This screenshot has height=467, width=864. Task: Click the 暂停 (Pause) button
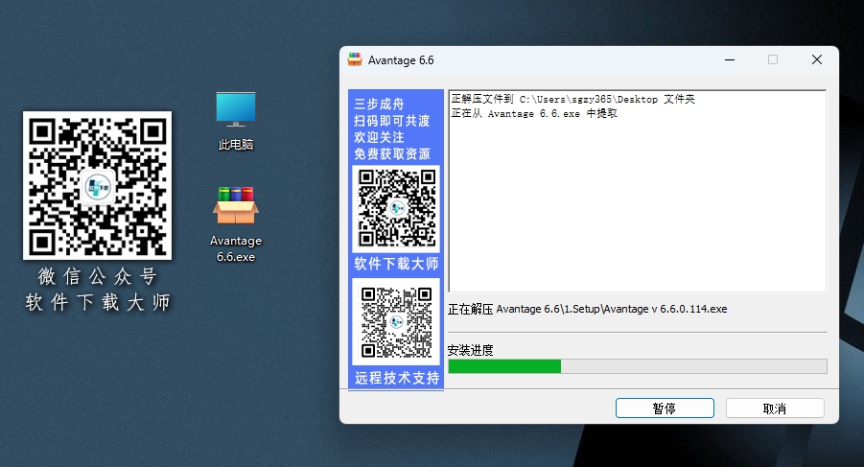[665, 409]
